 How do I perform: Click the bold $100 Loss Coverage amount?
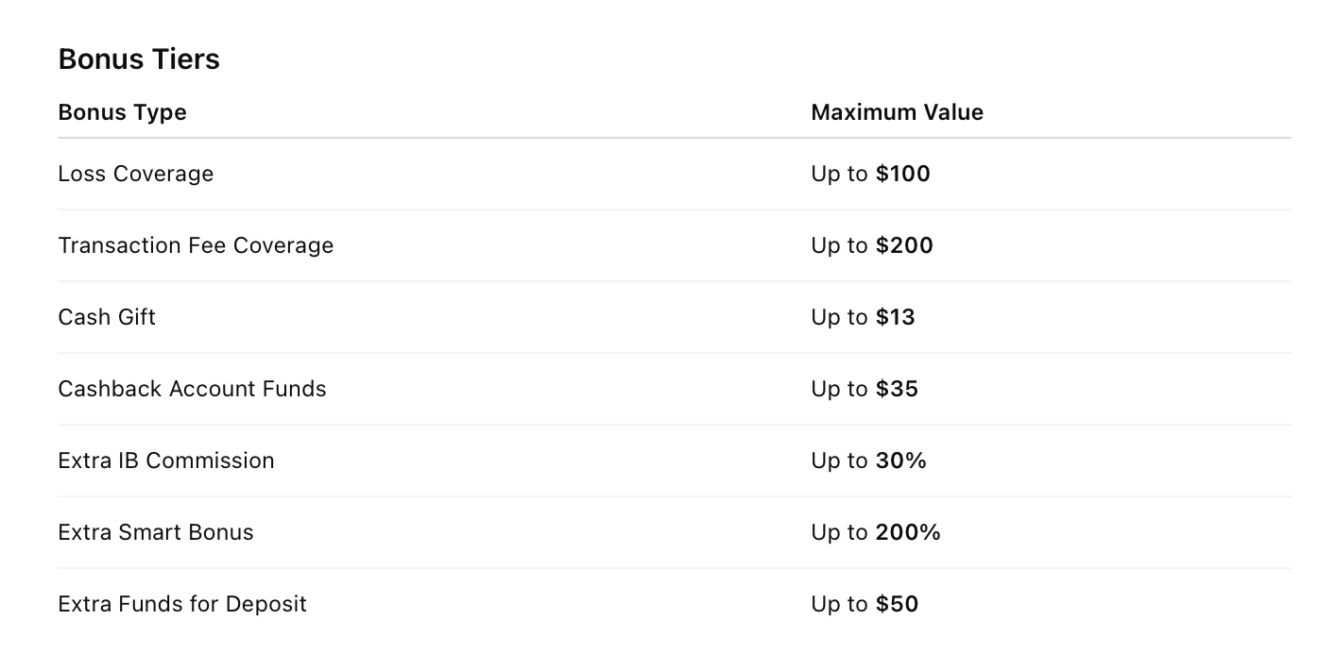pos(903,174)
